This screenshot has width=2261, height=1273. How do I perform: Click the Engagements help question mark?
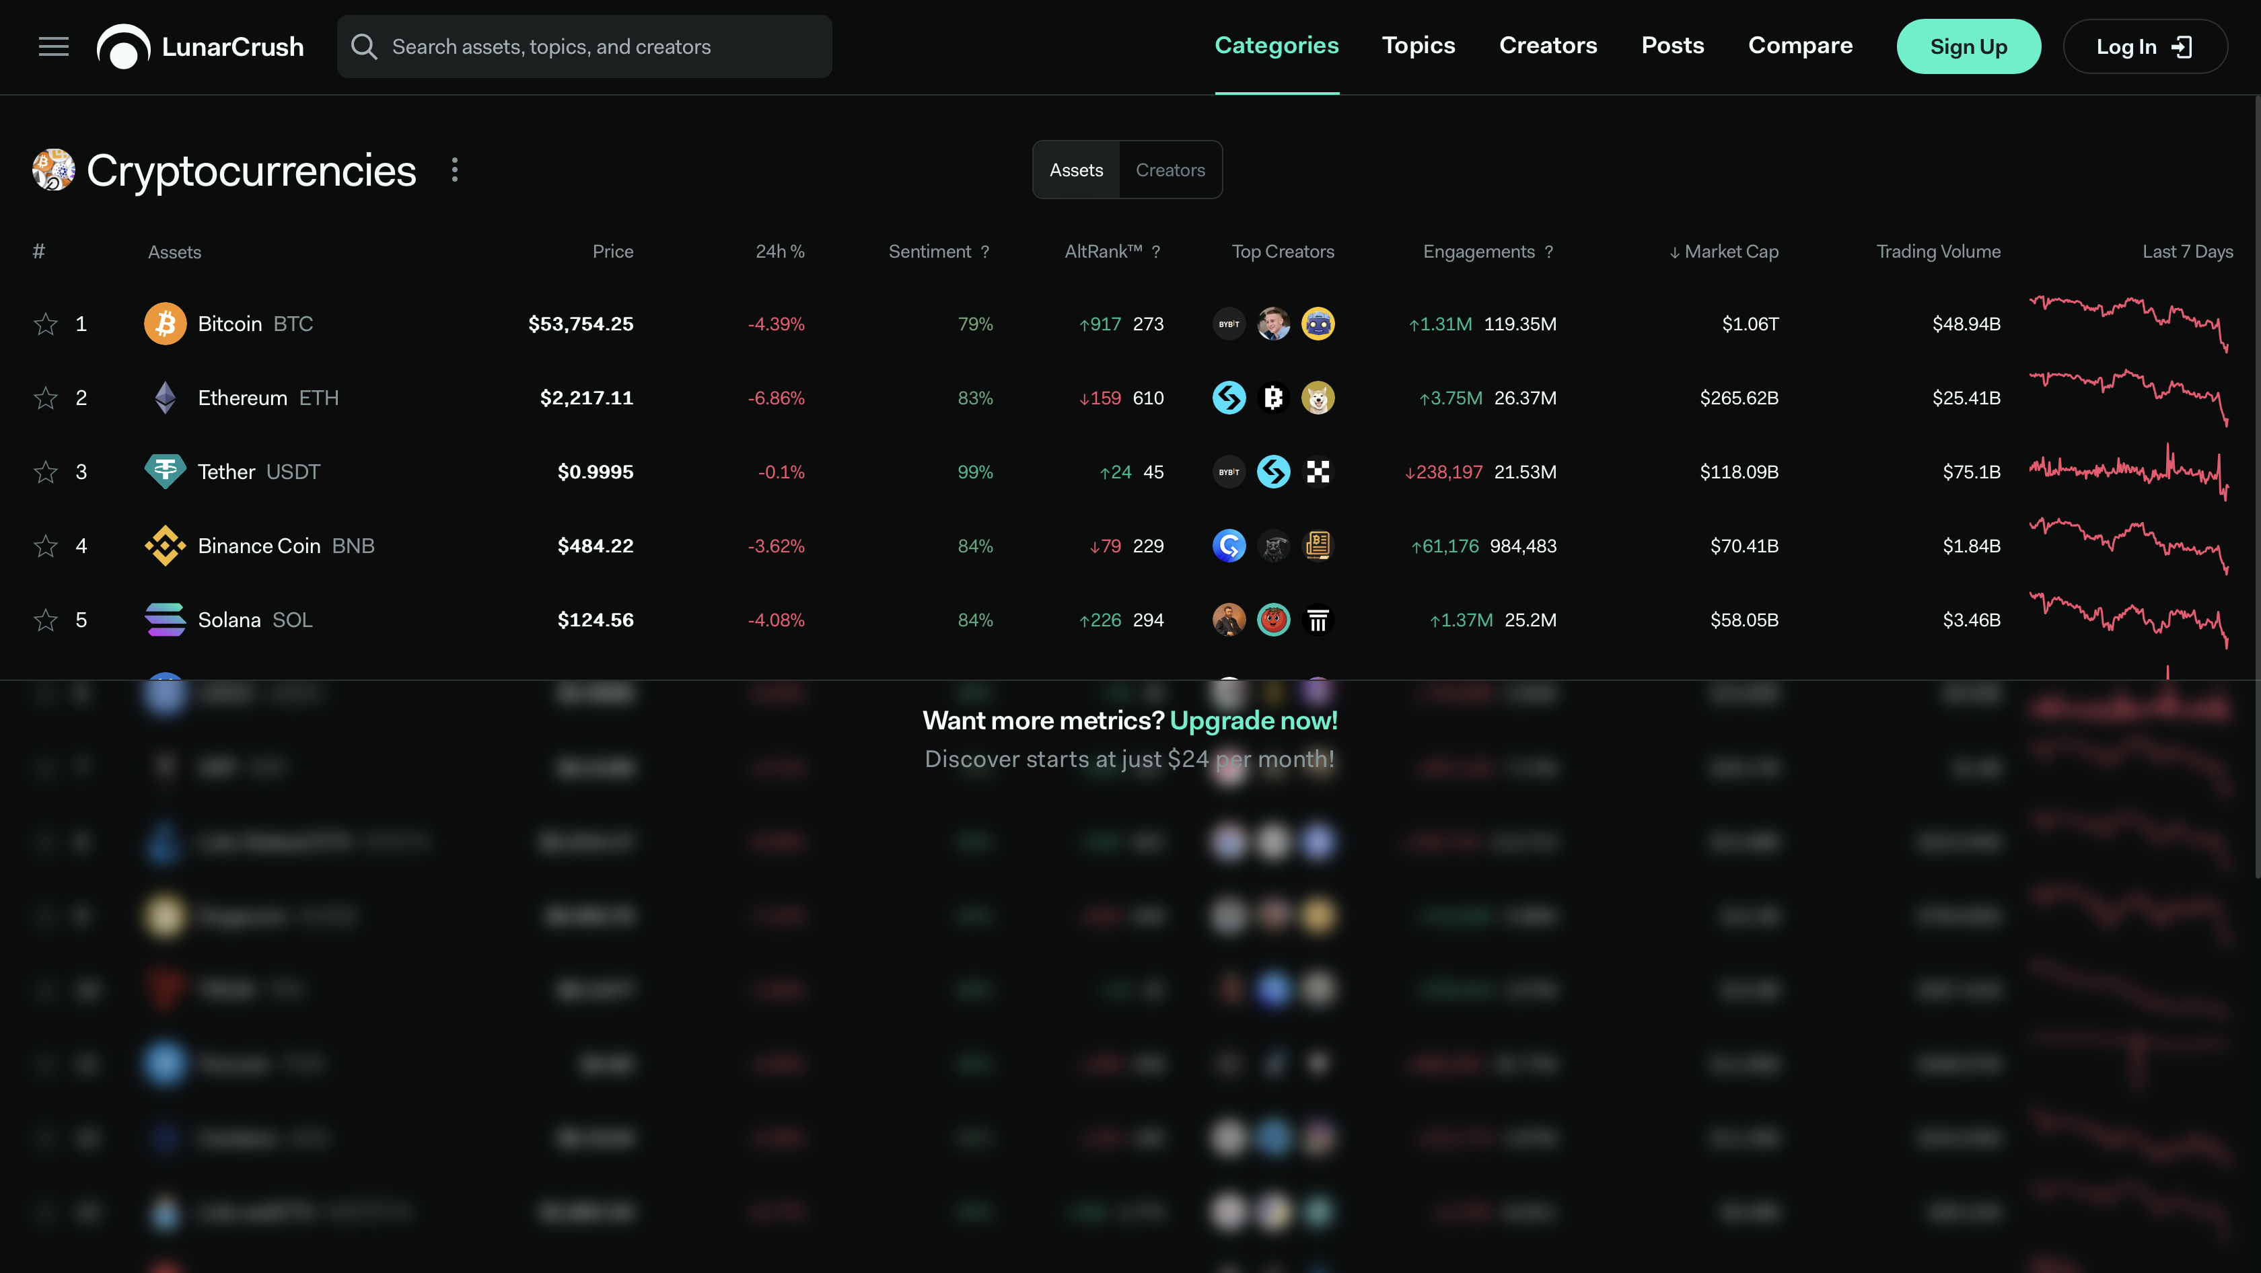[1549, 253]
